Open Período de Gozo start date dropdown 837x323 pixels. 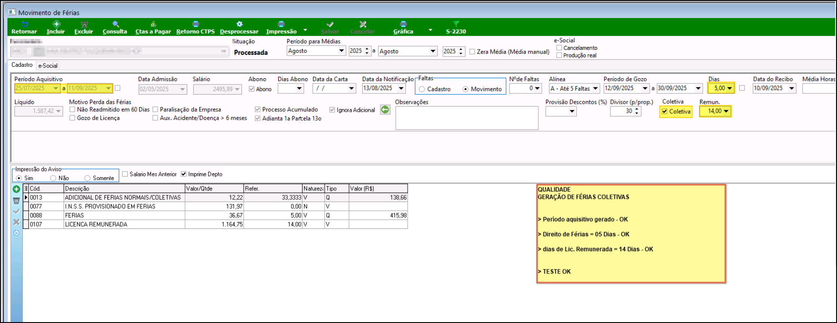645,88
